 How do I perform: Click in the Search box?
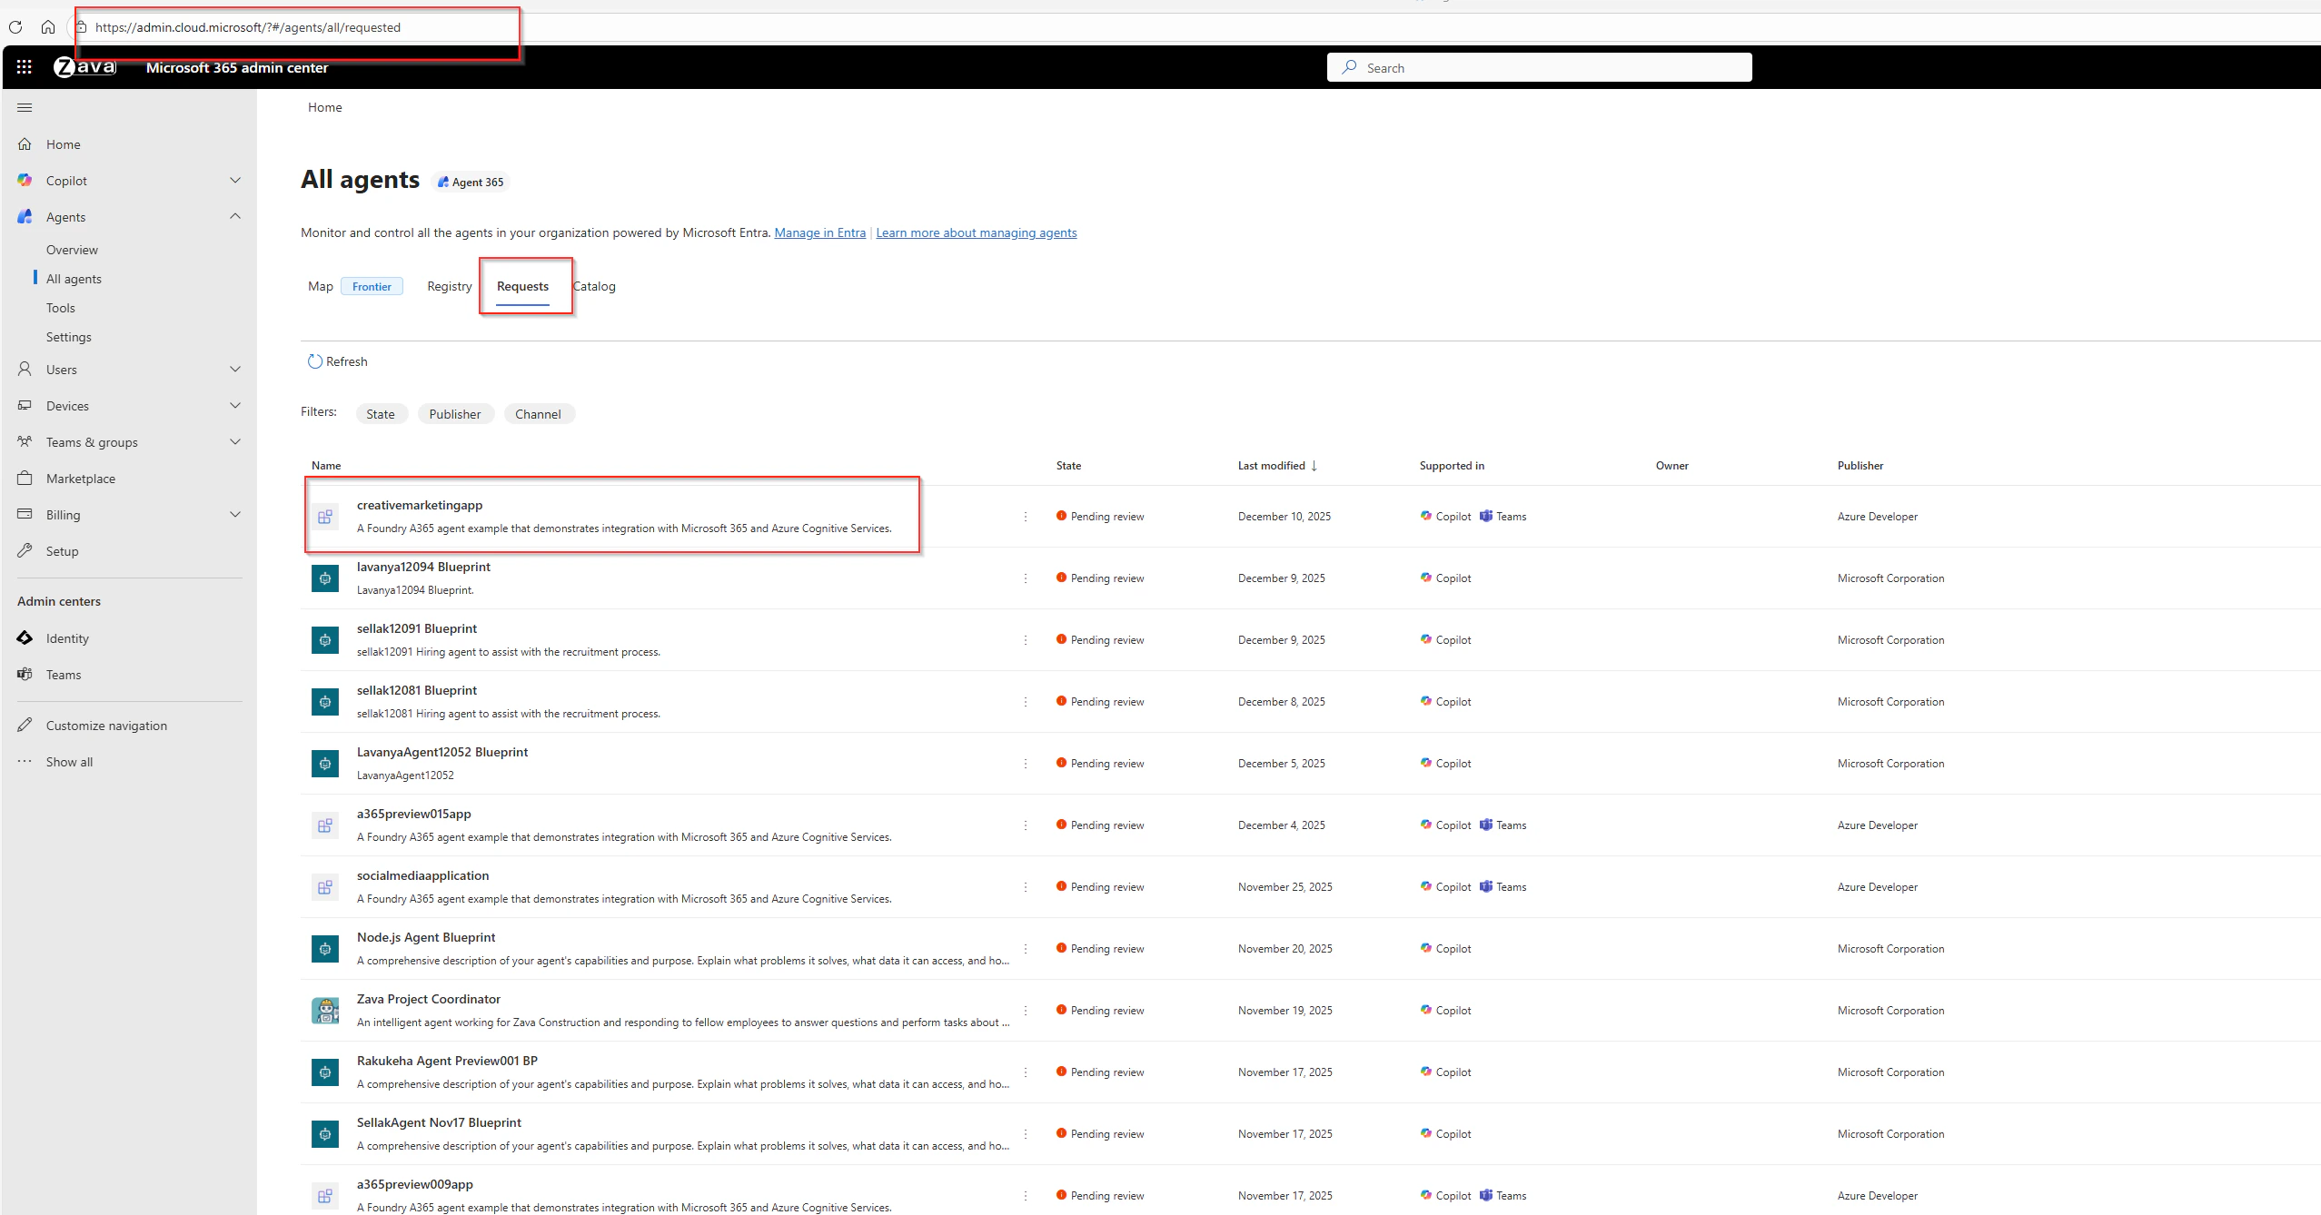click(1540, 67)
